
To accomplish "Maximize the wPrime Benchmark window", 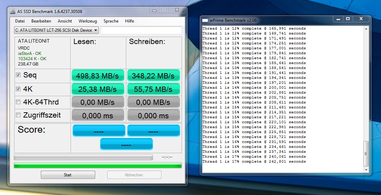I will 348,19.
